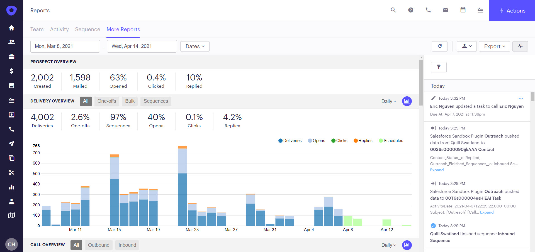Switch to the Team tab
This screenshot has height=252, width=535.
37,29
